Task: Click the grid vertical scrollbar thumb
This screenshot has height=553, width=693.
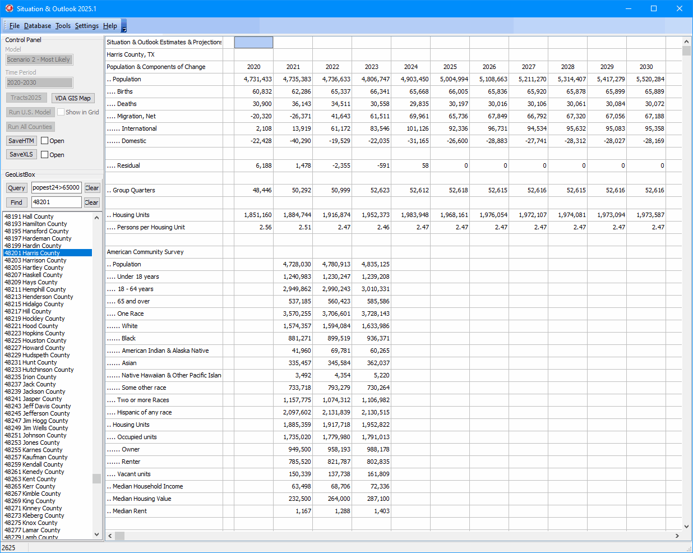Action: (686, 51)
